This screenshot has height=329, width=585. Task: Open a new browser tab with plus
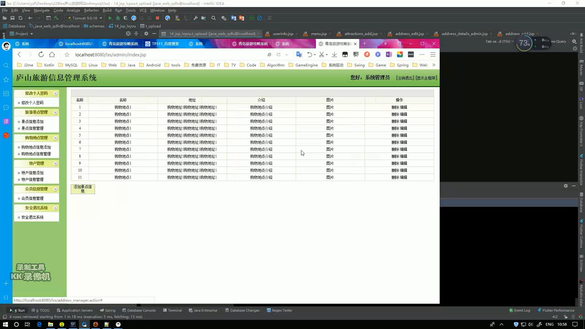(364, 44)
